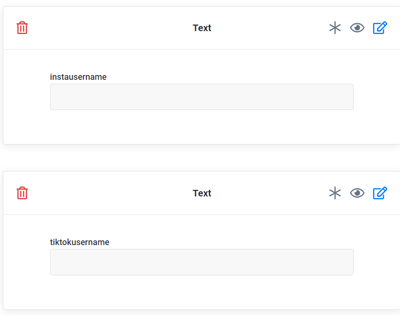
Task: Click the Text heading of the bottom card
Action: coord(202,193)
